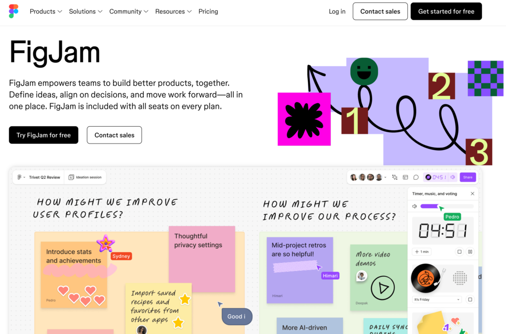
Task: Select the More AI-driven sticky note
Action: (x=310, y=326)
